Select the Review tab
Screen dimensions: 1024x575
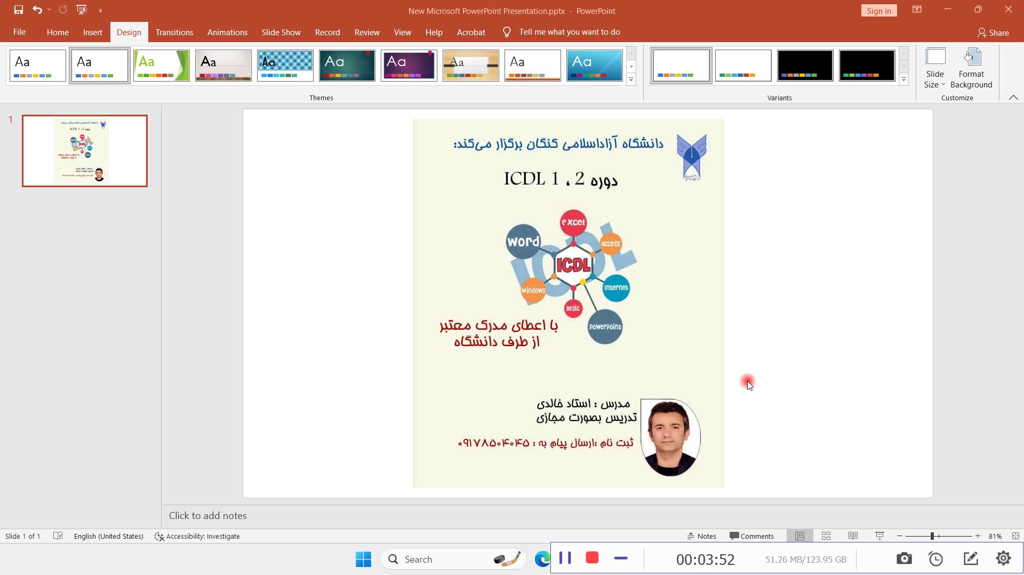pos(367,32)
